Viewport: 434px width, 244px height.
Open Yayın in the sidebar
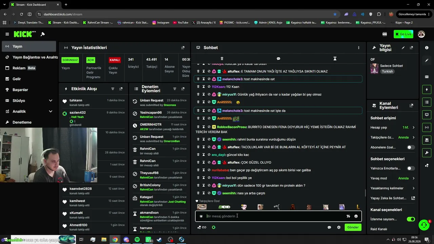point(28,46)
